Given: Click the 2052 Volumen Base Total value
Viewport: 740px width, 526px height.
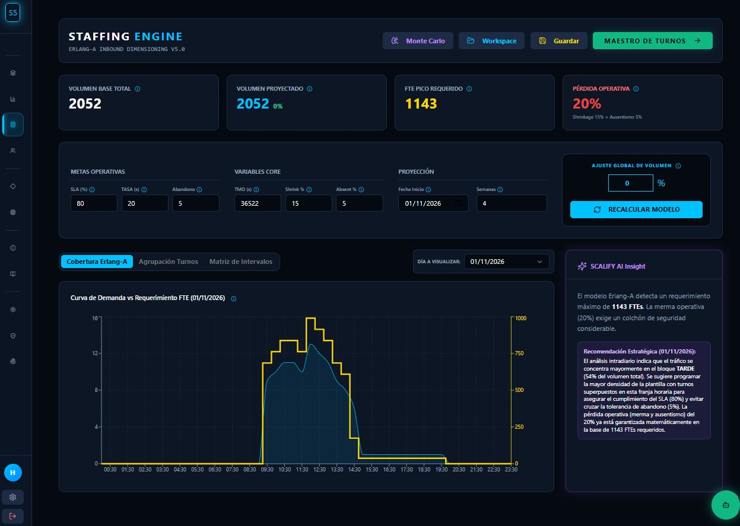Looking at the screenshot, I should pos(85,104).
